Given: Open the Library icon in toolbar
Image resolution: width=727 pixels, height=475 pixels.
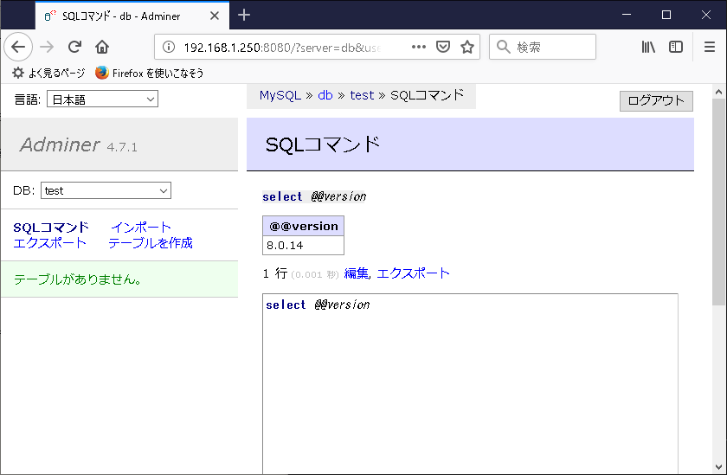Looking at the screenshot, I should click(x=648, y=47).
